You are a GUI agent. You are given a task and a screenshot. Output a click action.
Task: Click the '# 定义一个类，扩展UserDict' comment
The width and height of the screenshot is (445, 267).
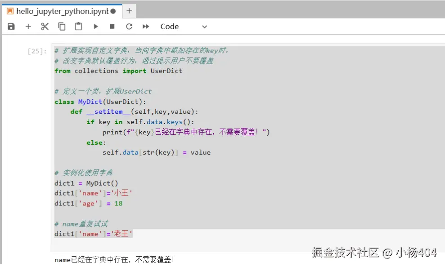pos(103,91)
